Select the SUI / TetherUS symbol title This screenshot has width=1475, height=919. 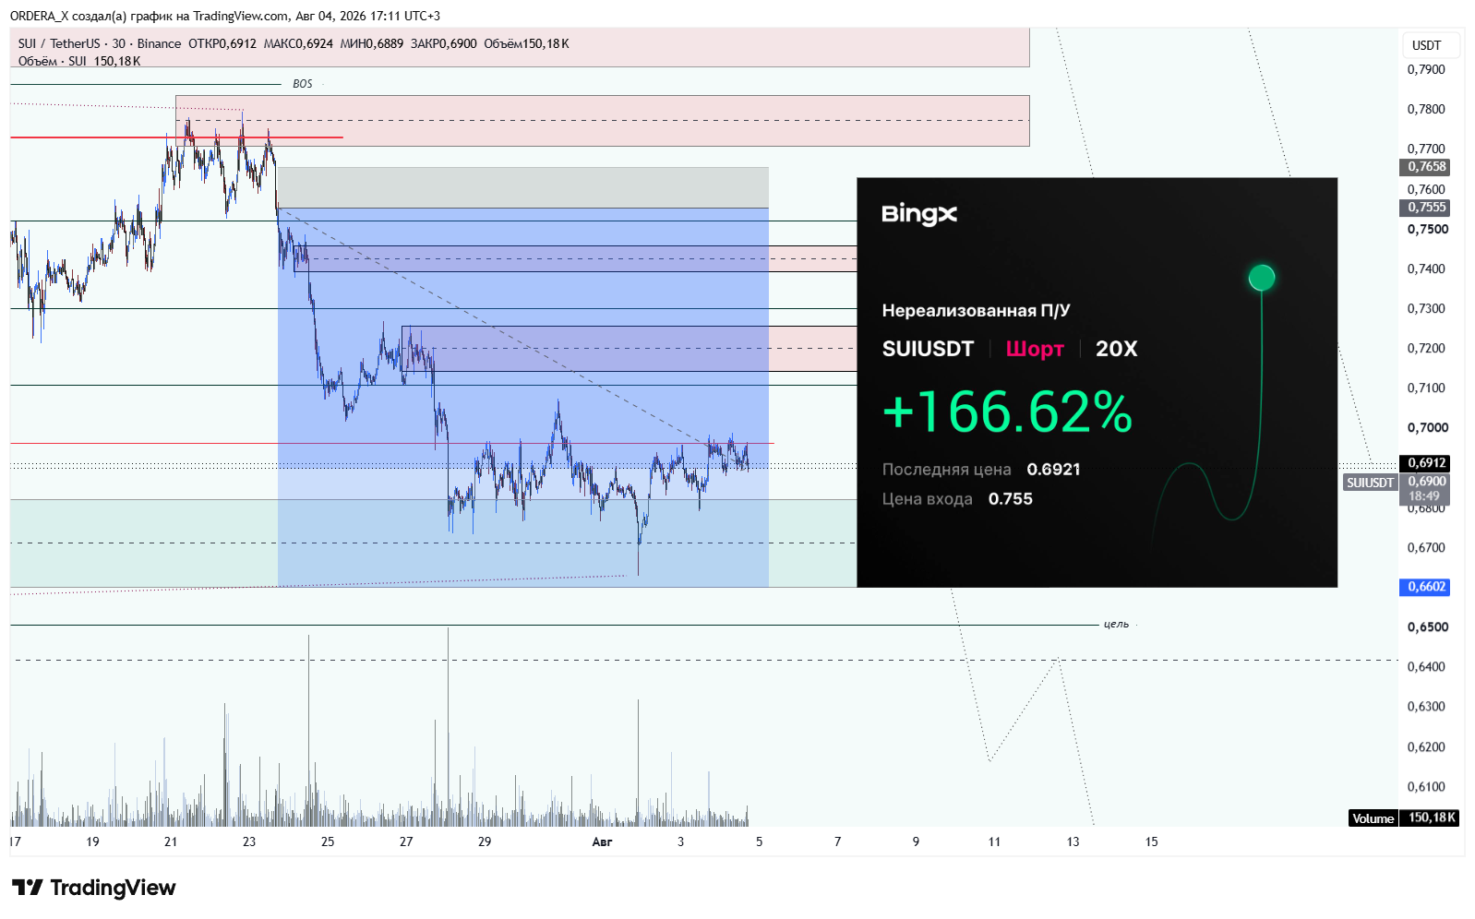coord(59,43)
